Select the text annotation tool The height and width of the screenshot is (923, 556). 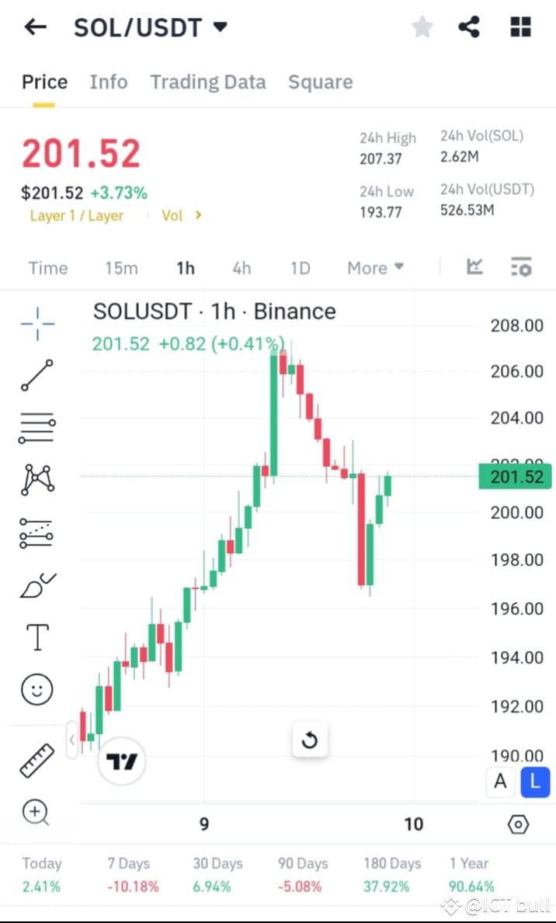37,636
